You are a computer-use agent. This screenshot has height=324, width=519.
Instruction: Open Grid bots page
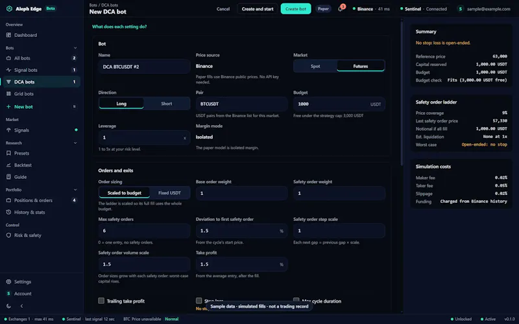point(40,93)
